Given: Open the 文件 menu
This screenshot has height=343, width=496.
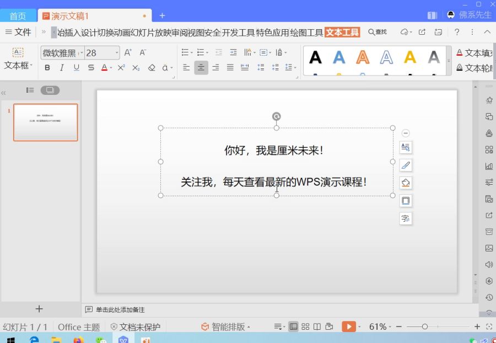Looking at the screenshot, I should click(x=18, y=32).
